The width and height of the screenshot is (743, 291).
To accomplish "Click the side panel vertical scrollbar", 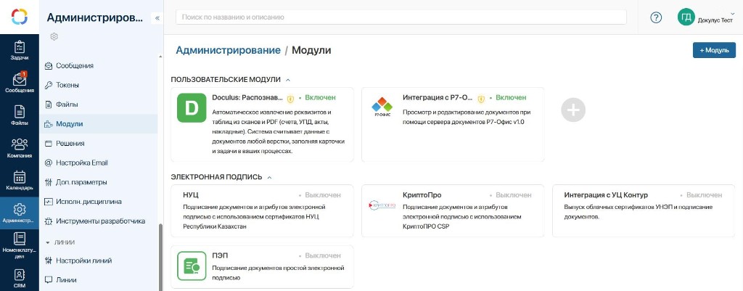I will [160, 257].
